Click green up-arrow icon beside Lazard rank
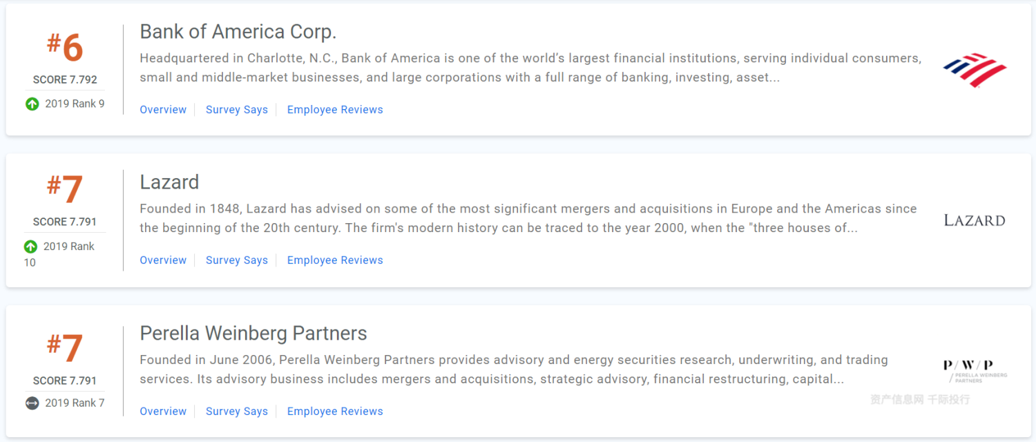The image size is (1036, 442). [30, 247]
